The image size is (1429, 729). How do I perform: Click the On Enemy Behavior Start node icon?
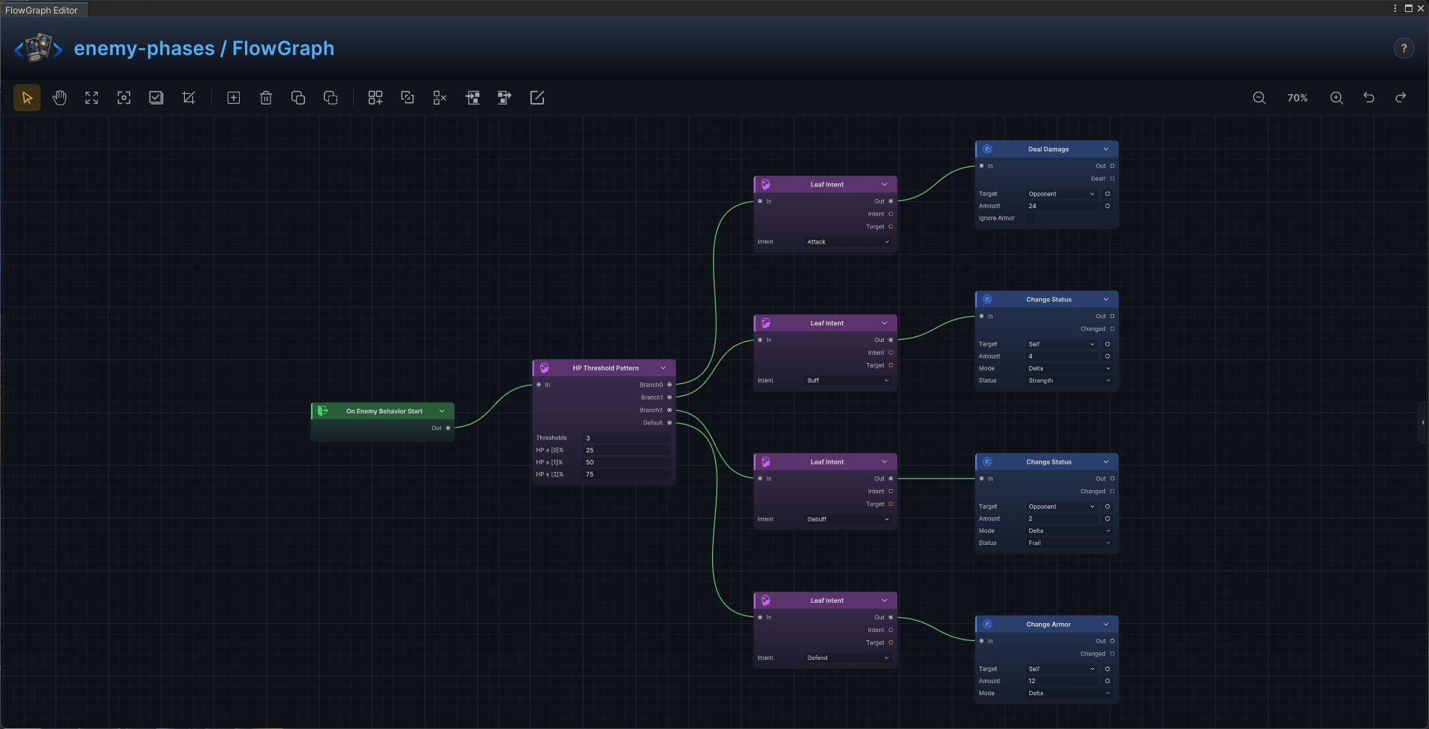pos(322,411)
